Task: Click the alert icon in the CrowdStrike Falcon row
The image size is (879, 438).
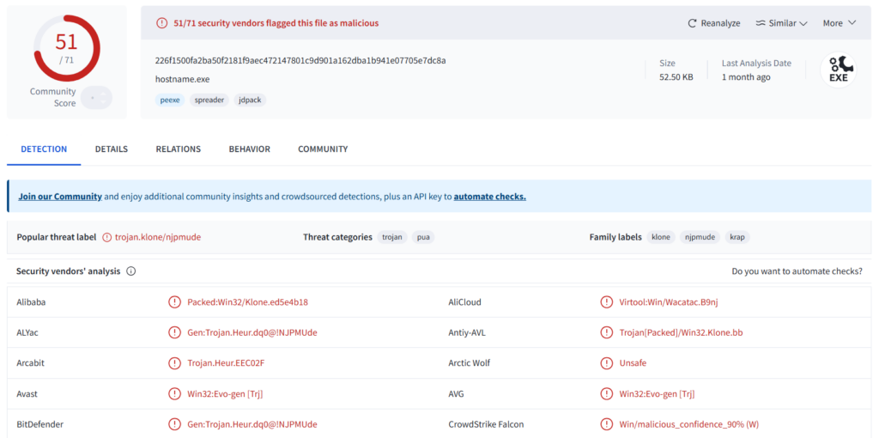Action: tap(607, 424)
